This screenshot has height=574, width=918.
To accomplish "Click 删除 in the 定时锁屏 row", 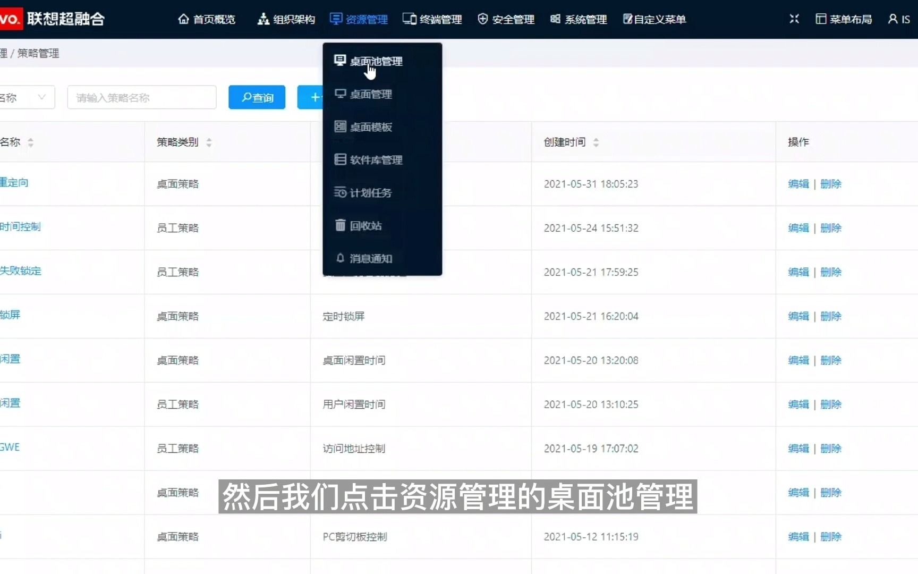I will click(831, 316).
